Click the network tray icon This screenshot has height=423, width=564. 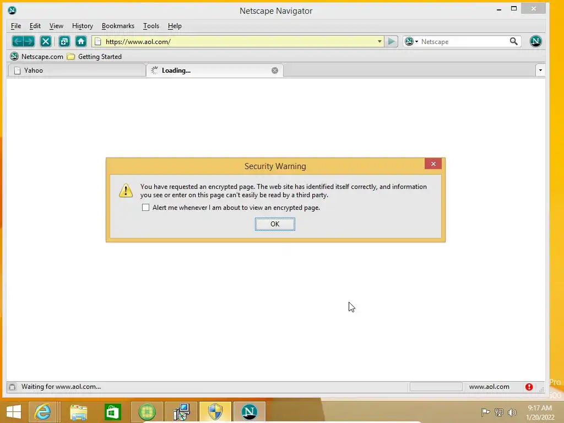[x=499, y=412]
